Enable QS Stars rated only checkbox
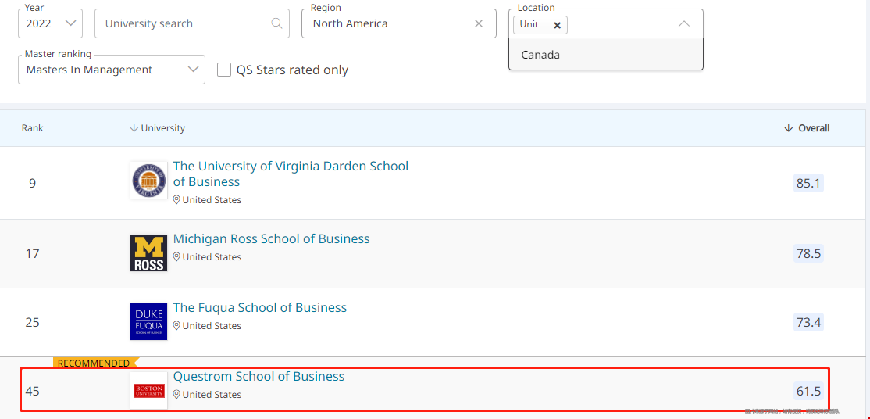 (x=224, y=70)
